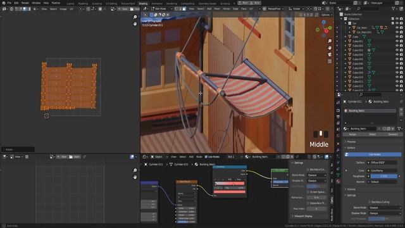Toggle render camera icon for Cube.010

(401, 77)
